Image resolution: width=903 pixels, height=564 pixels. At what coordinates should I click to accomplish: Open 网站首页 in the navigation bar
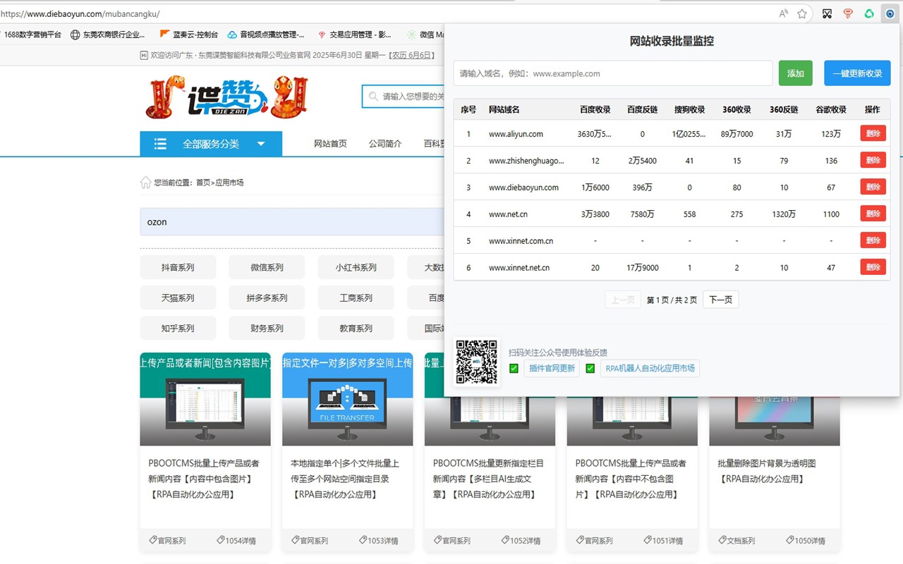[330, 144]
